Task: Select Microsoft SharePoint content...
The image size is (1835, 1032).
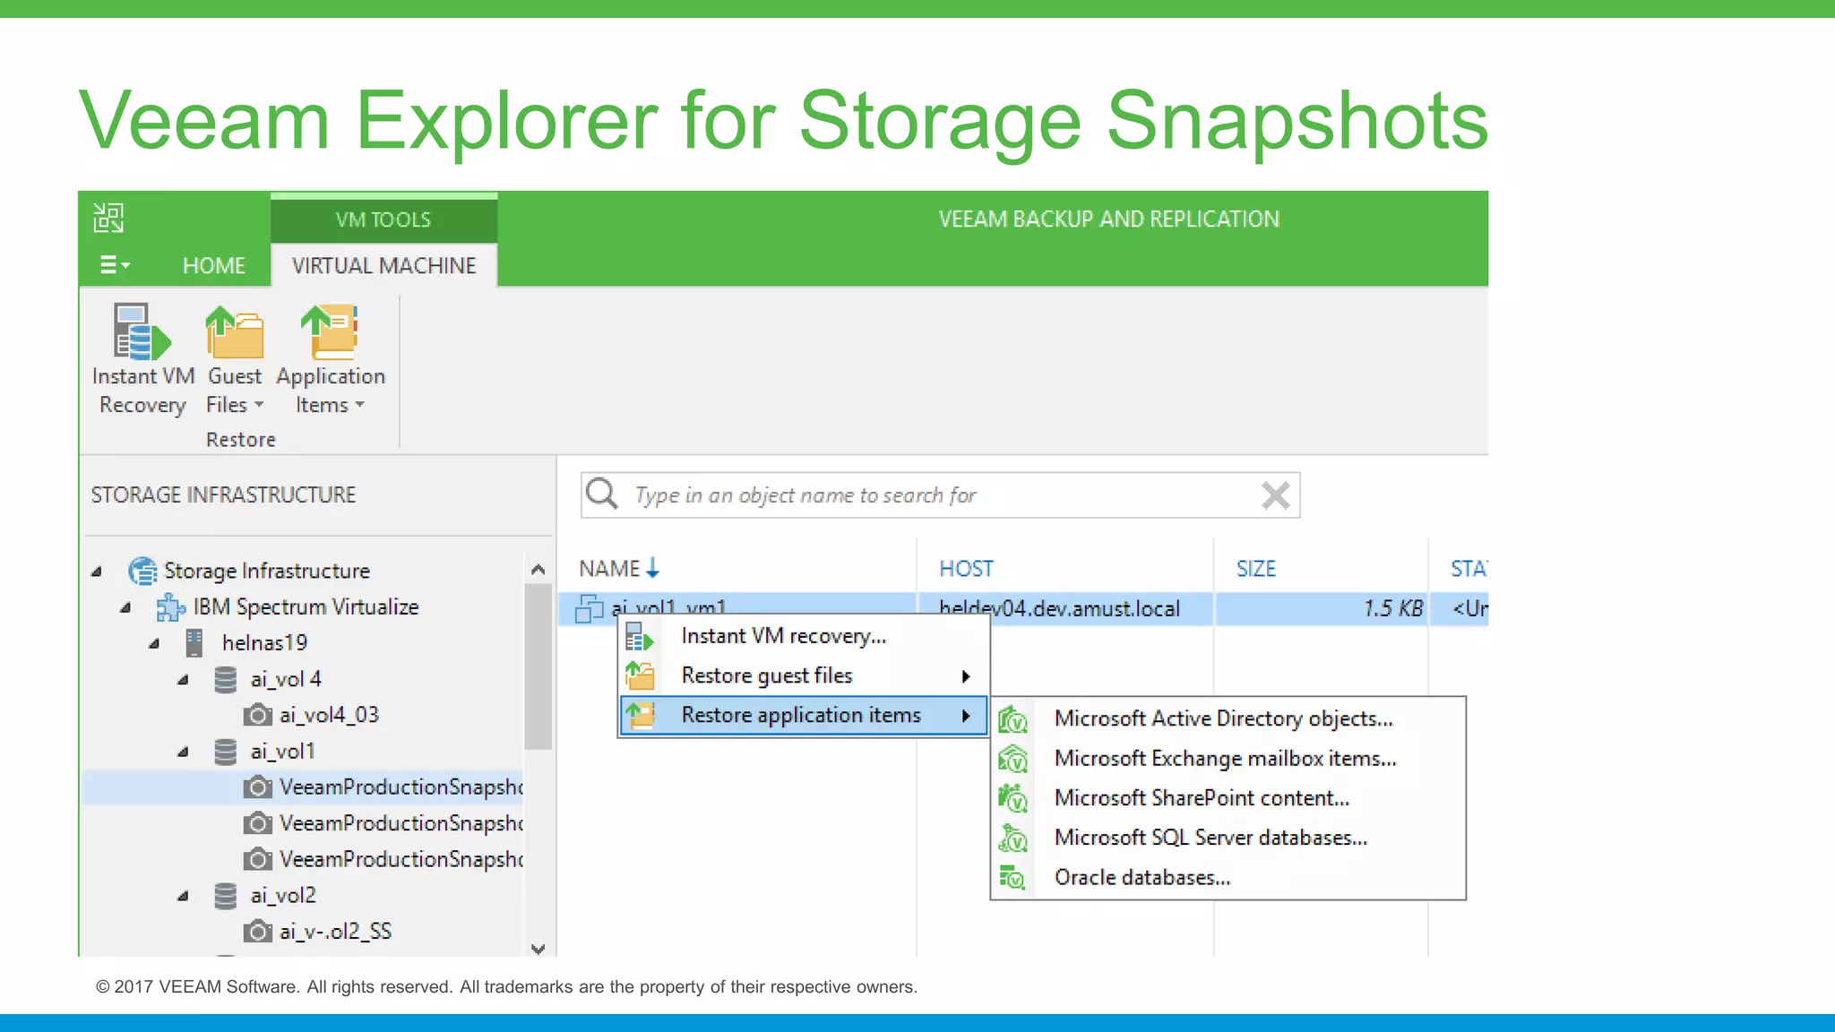Action: click(x=1228, y=798)
